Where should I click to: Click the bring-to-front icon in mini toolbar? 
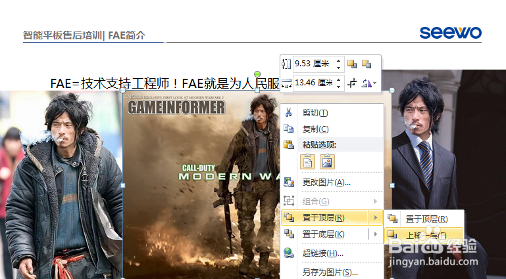(352, 64)
